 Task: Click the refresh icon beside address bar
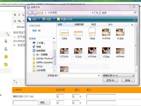[97, 13]
